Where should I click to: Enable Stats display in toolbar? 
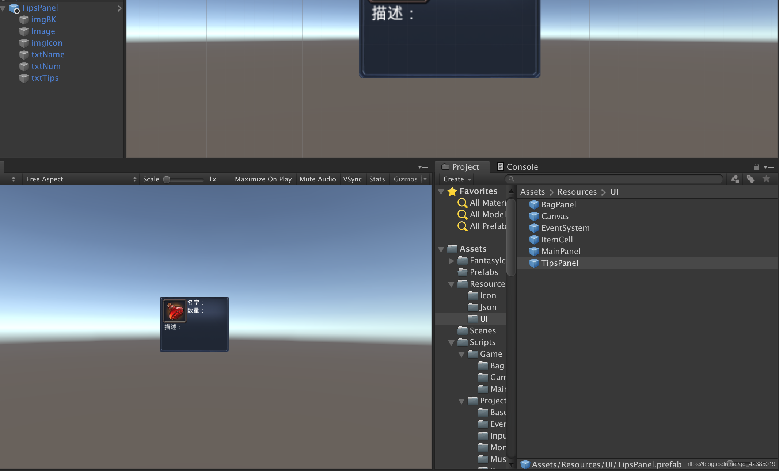[377, 179]
